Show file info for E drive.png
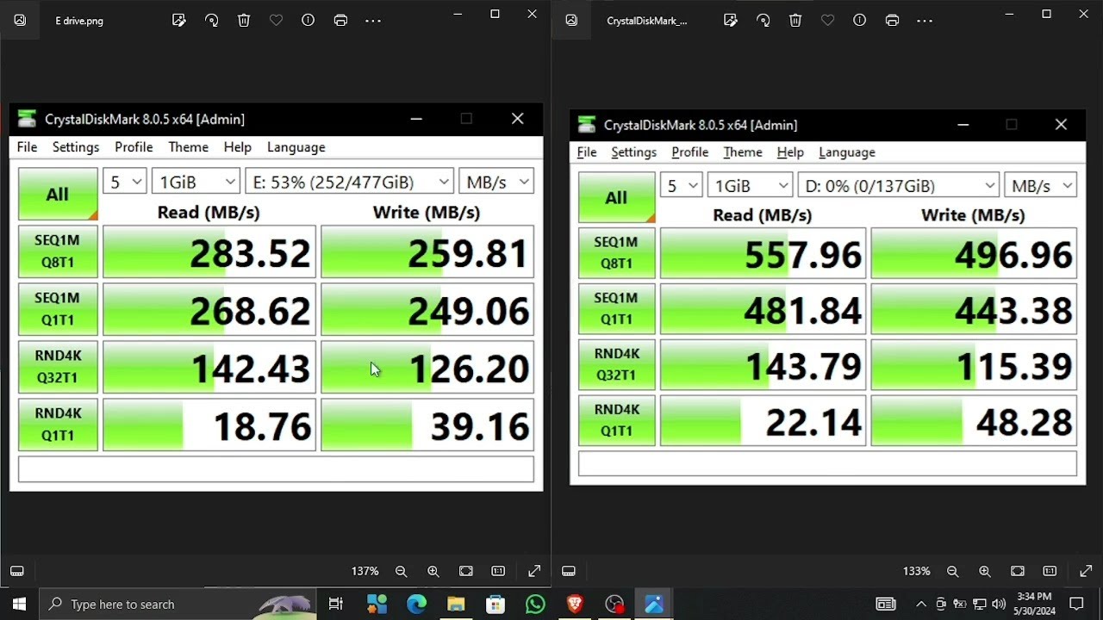 308,21
